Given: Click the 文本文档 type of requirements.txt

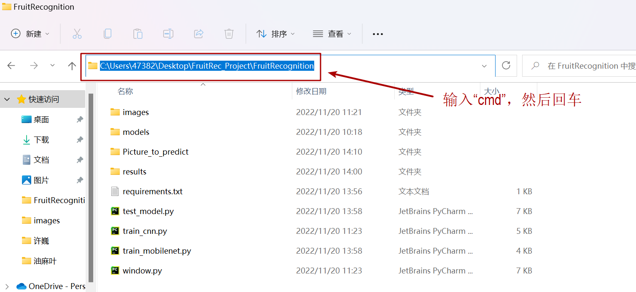Looking at the screenshot, I should 414,191.
